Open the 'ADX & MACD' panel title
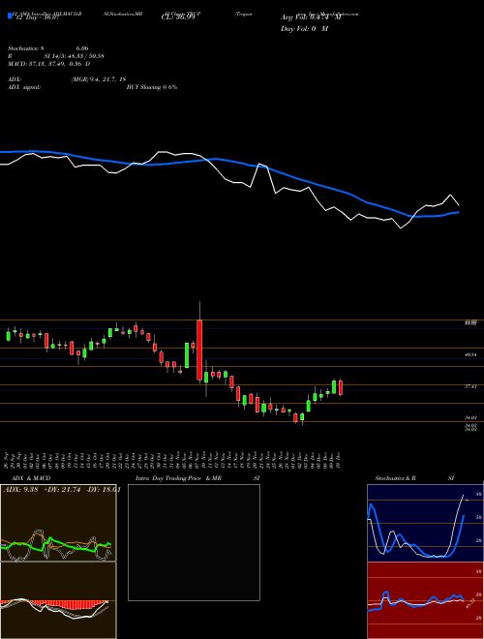 31,478
